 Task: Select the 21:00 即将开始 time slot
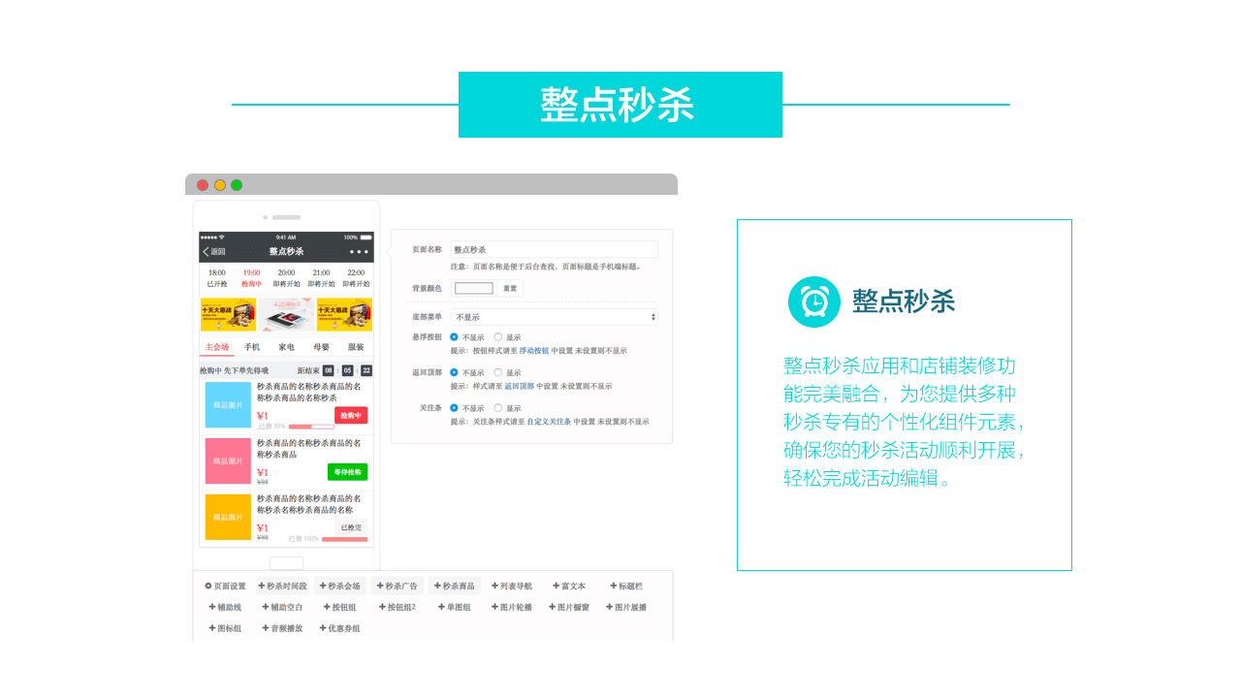click(x=321, y=278)
